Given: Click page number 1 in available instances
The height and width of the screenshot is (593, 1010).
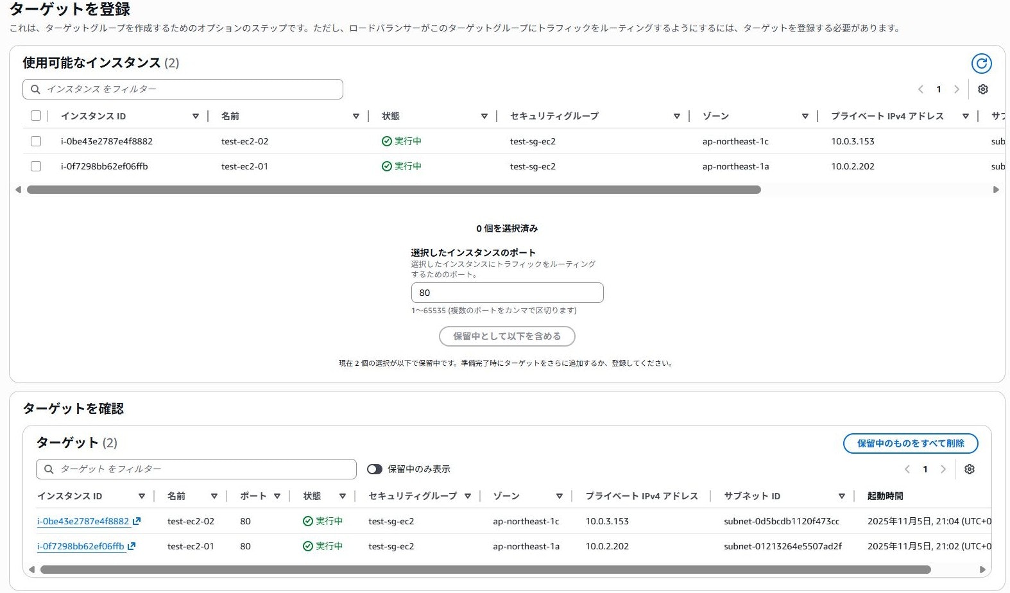Looking at the screenshot, I should (x=938, y=89).
